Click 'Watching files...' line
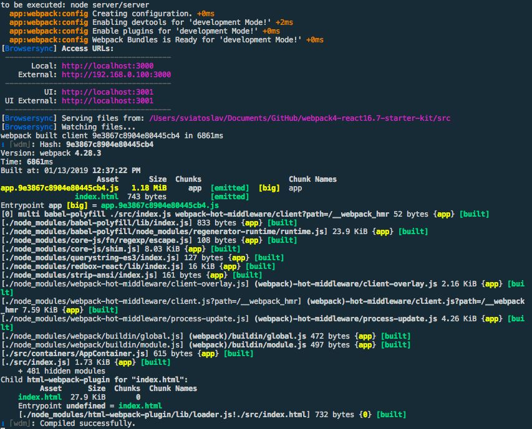532x429 pixels. 99,126
